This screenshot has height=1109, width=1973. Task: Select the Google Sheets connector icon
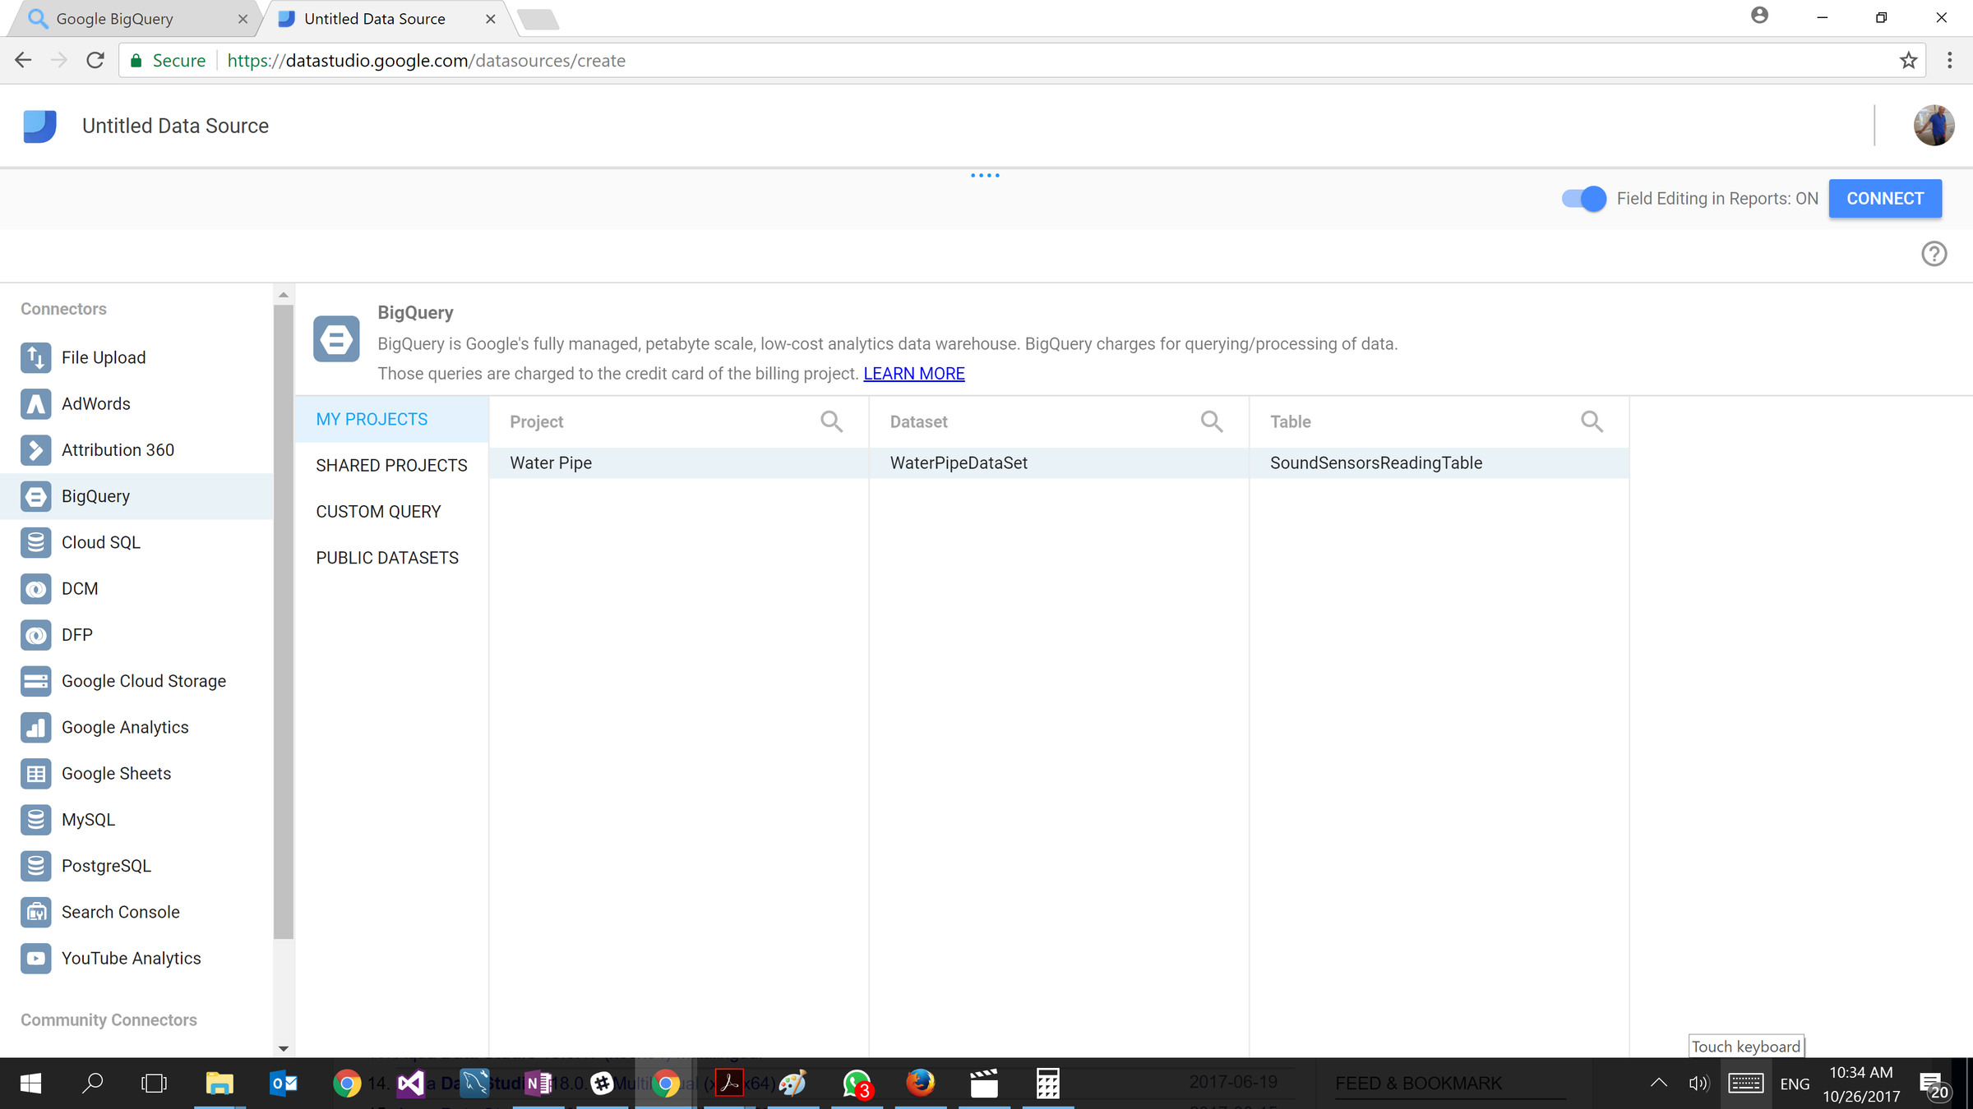tap(35, 773)
